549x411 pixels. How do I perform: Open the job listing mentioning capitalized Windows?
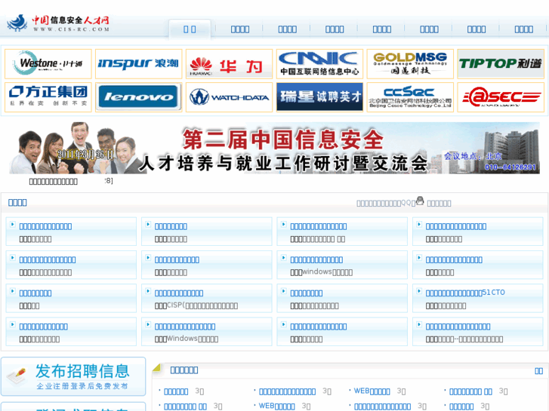(187, 339)
